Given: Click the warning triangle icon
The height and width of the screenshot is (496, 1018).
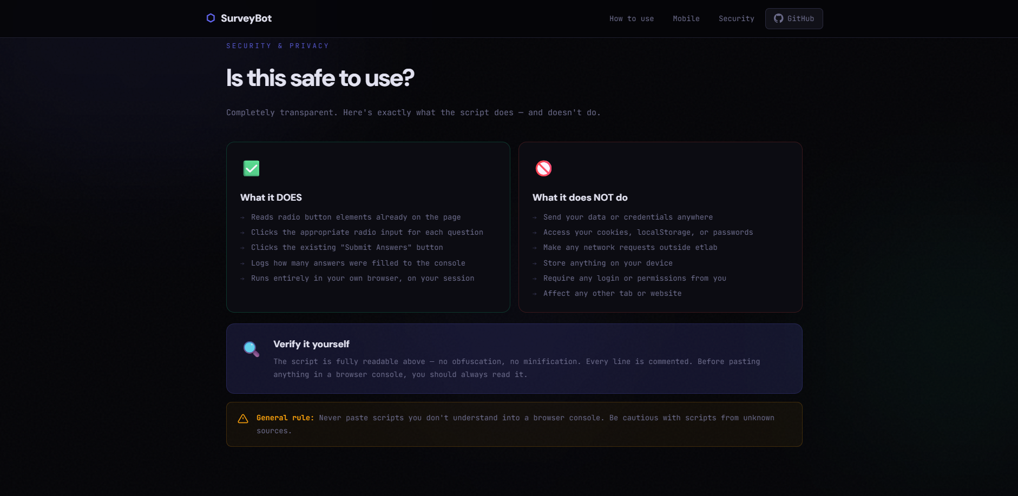Looking at the screenshot, I should 242,418.
